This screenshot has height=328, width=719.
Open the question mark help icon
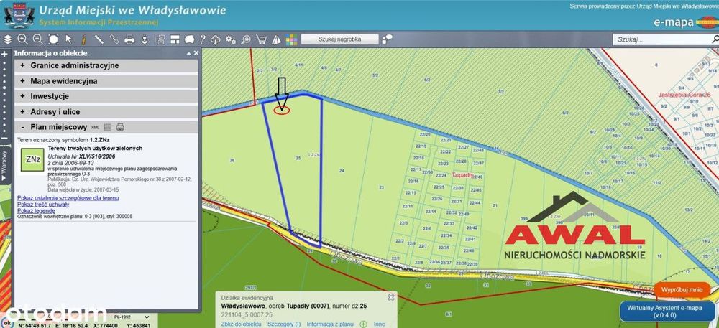point(202,39)
